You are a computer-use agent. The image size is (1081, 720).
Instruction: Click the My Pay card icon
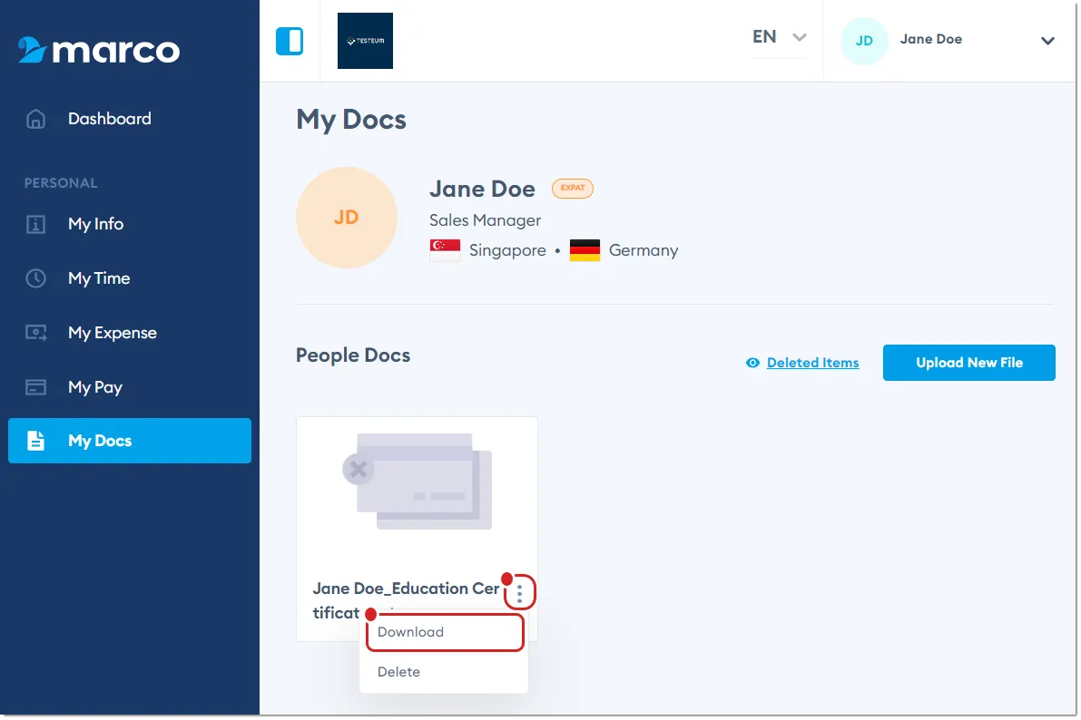pos(35,387)
